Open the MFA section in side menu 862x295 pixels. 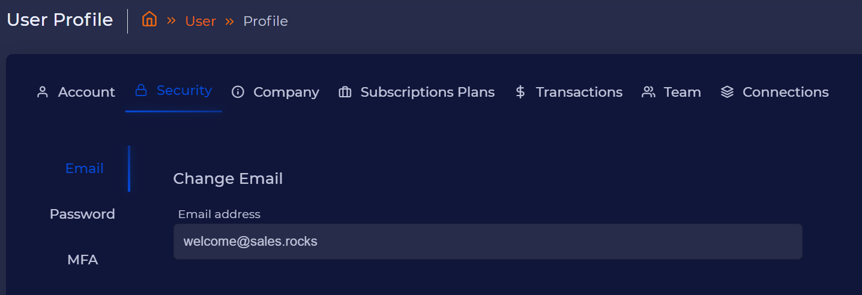tap(82, 260)
